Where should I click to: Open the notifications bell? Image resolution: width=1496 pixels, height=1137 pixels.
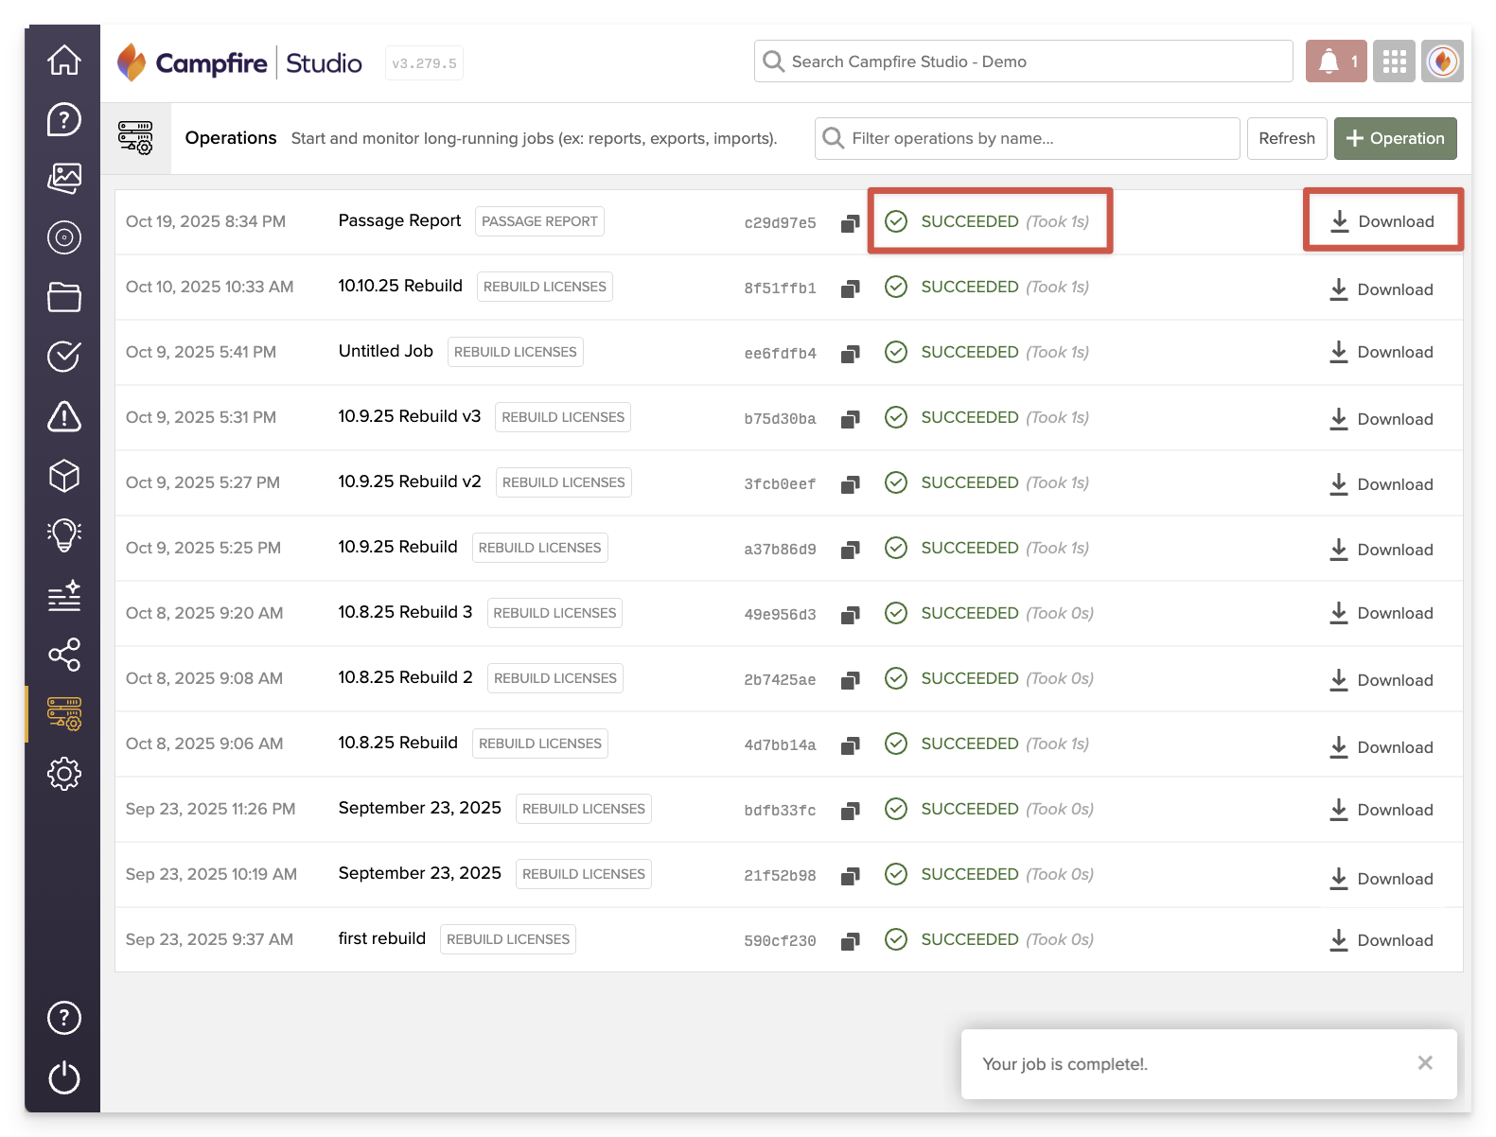(x=1335, y=61)
